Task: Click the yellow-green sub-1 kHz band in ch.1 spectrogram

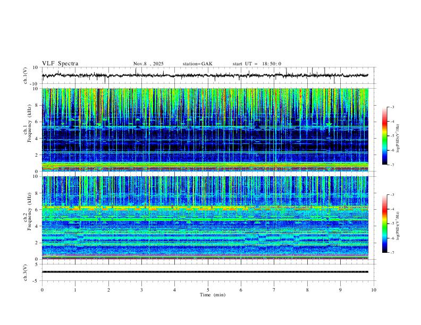Action: 205,165
